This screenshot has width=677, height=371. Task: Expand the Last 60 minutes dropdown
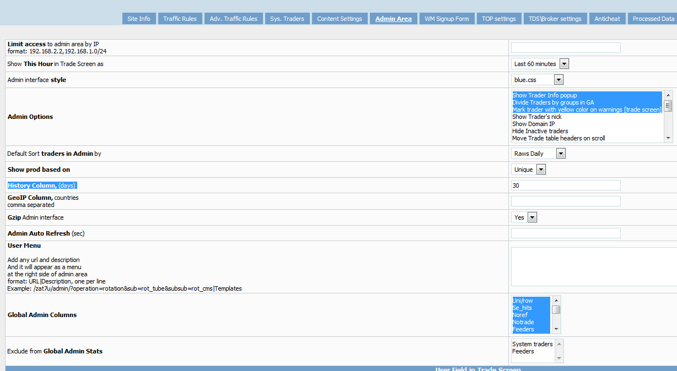540,64
